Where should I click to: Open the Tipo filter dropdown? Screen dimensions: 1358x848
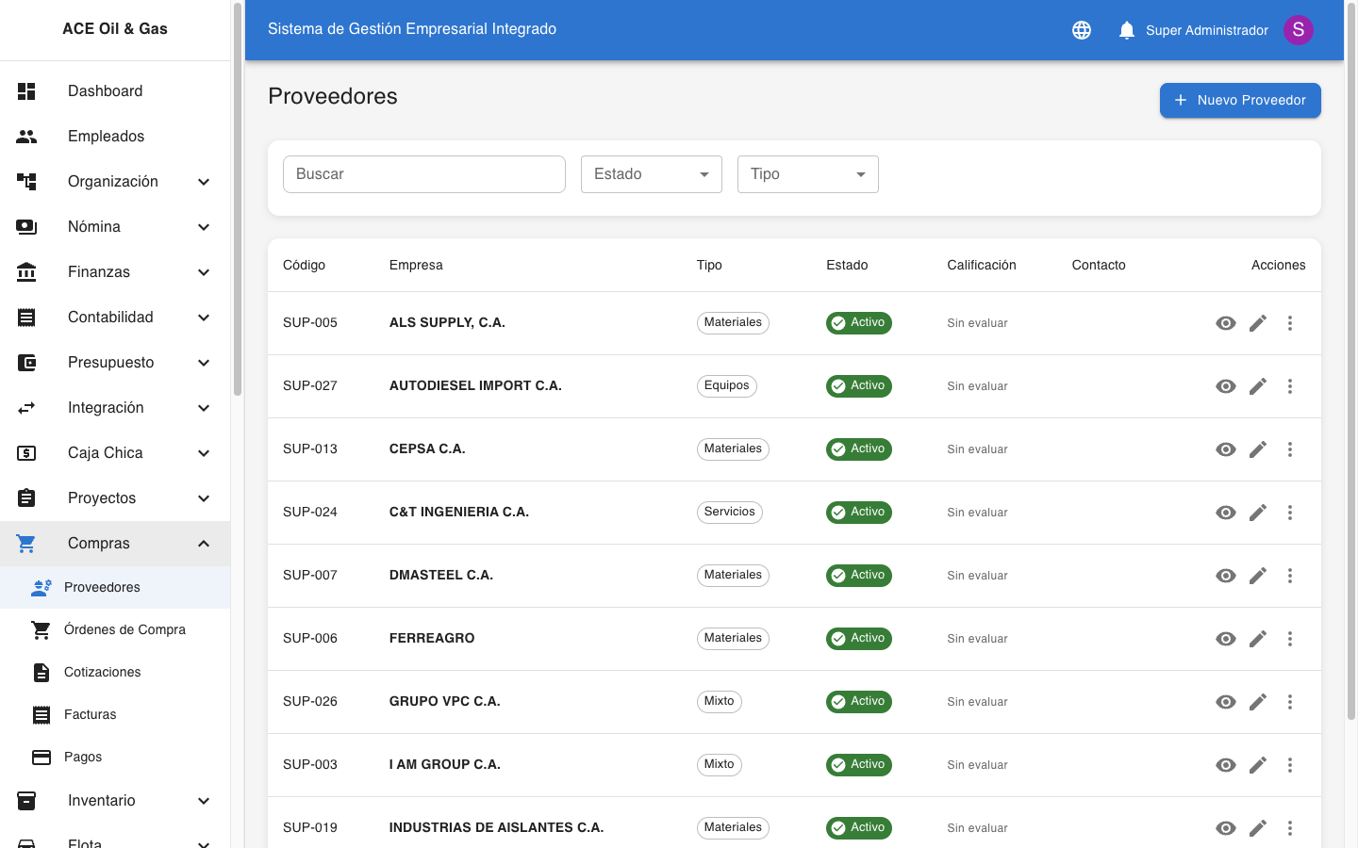(808, 174)
